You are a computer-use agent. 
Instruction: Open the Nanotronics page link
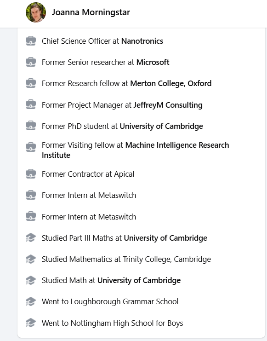(x=142, y=41)
